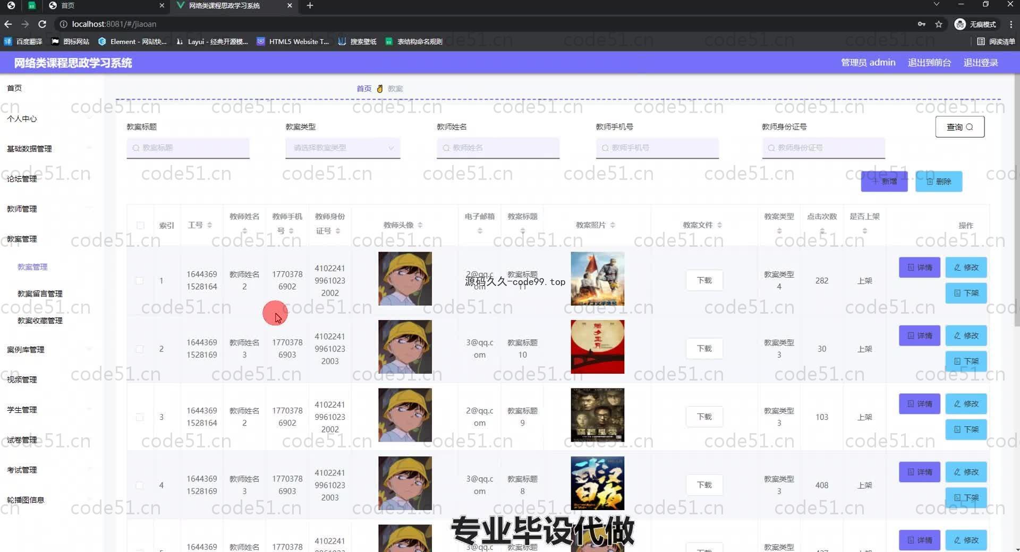
Task: Check the checkbox for row 4
Action: 139,485
